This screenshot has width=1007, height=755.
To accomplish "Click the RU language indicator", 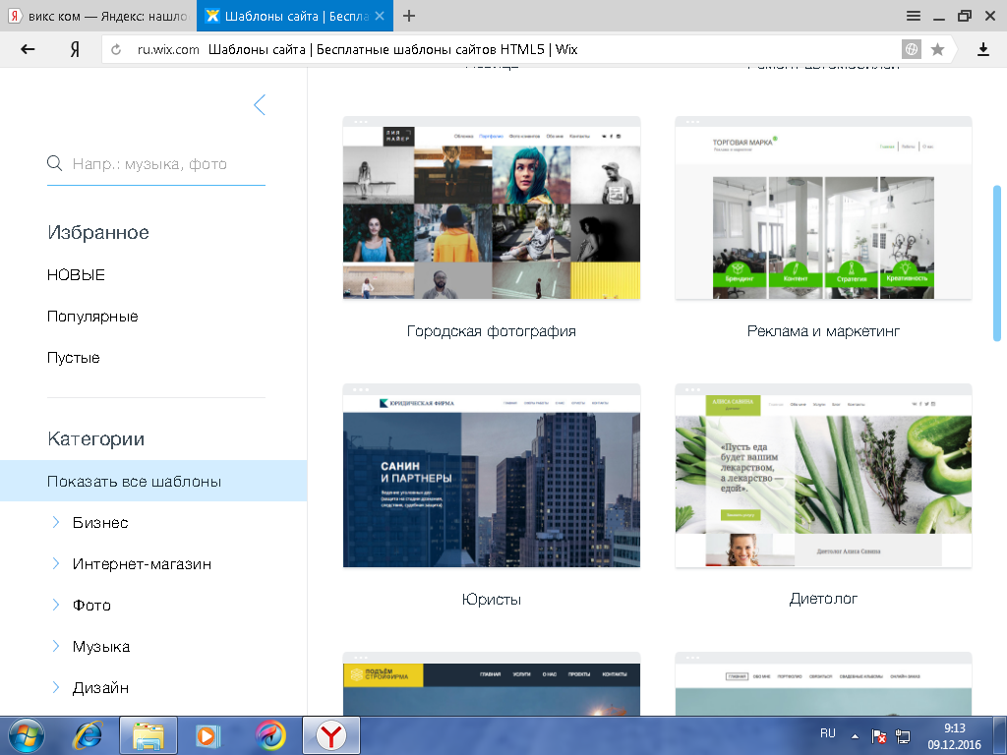I will point(828,733).
